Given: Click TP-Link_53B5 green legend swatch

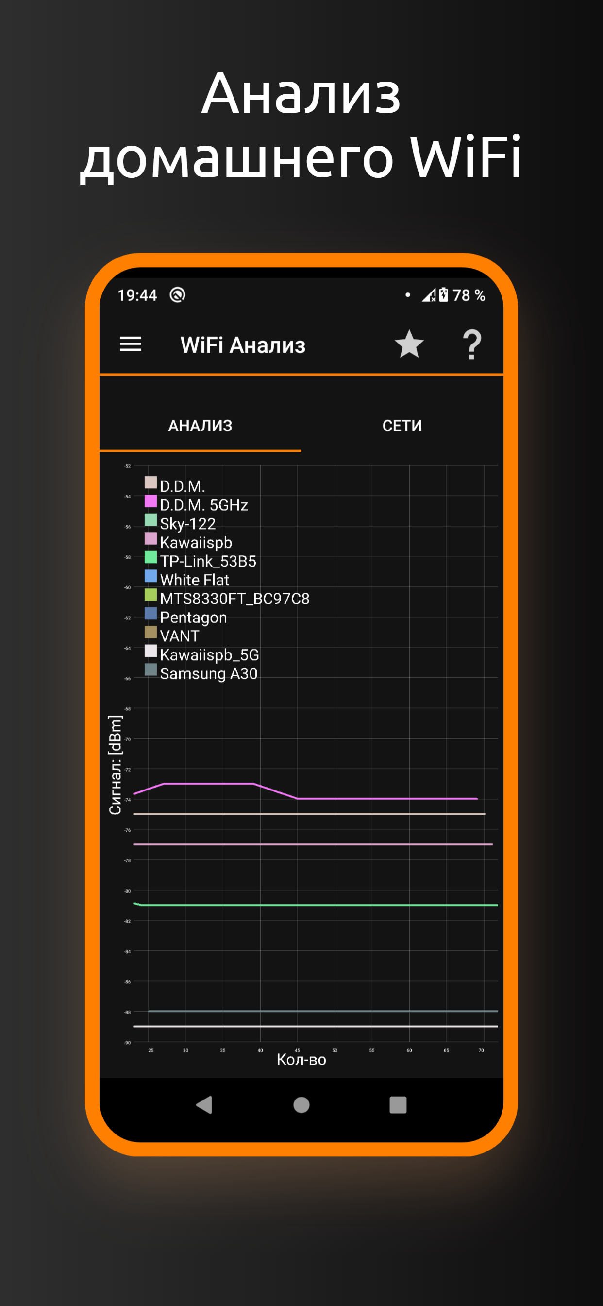Looking at the screenshot, I should tap(151, 557).
